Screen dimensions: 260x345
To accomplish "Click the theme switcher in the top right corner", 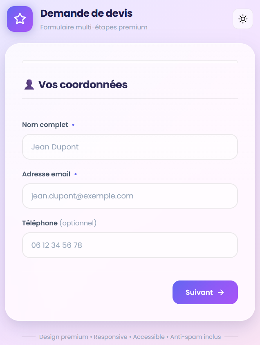I will tap(242, 19).
